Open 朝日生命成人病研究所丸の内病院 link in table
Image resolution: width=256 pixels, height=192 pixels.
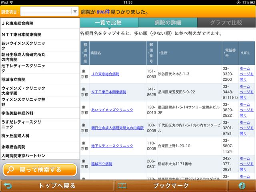pos(117,128)
